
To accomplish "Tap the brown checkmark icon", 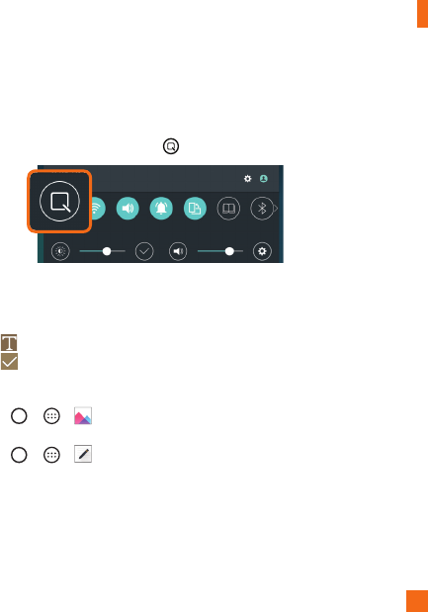I will coord(9,362).
